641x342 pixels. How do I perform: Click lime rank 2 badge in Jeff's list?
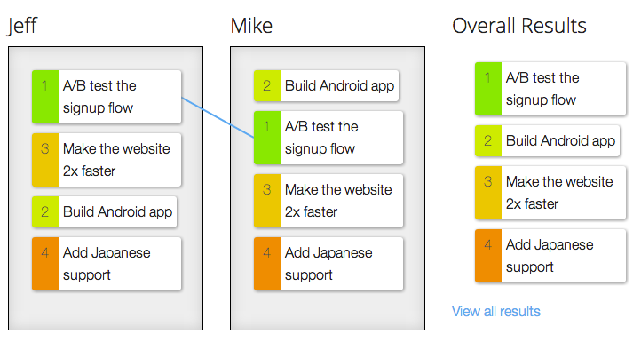[45, 212]
